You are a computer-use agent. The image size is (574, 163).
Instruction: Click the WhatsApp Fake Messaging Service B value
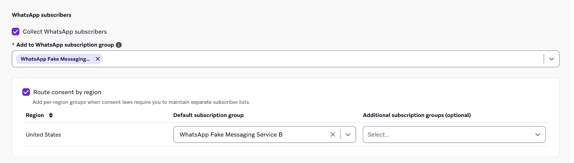231,134
